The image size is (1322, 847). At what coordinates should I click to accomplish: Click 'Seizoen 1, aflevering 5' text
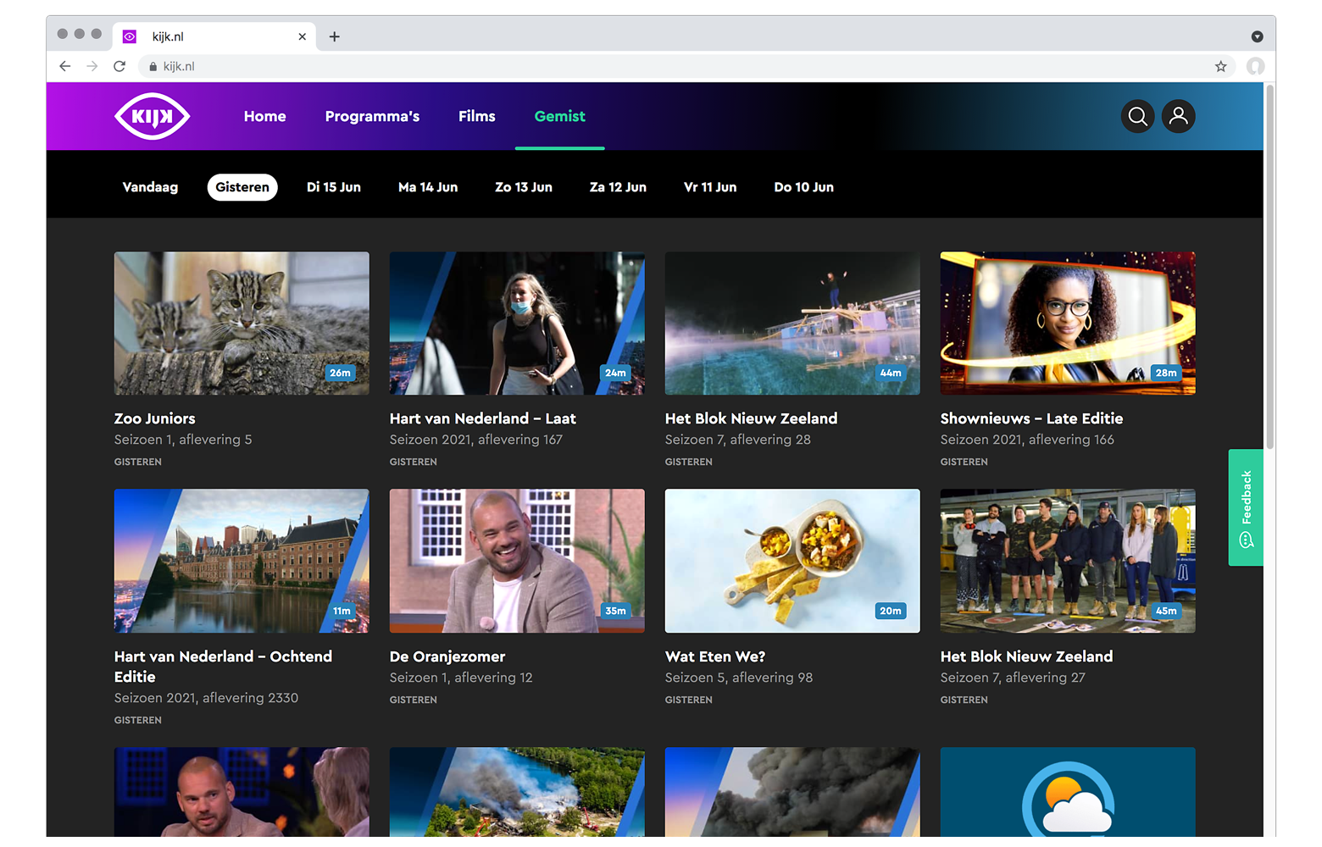[183, 440]
